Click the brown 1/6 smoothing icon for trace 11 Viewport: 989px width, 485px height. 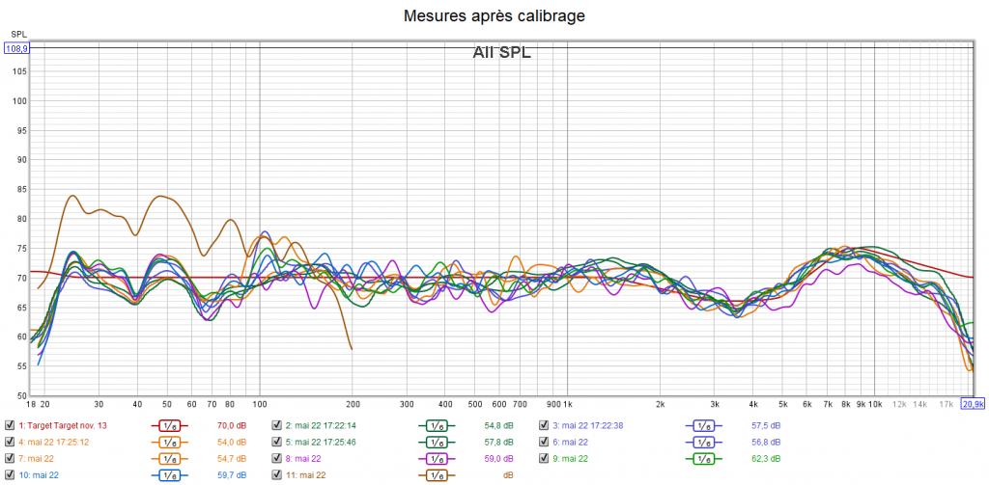tap(437, 474)
